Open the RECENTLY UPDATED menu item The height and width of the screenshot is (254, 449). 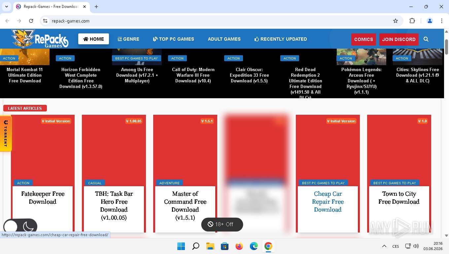[x=281, y=39]
